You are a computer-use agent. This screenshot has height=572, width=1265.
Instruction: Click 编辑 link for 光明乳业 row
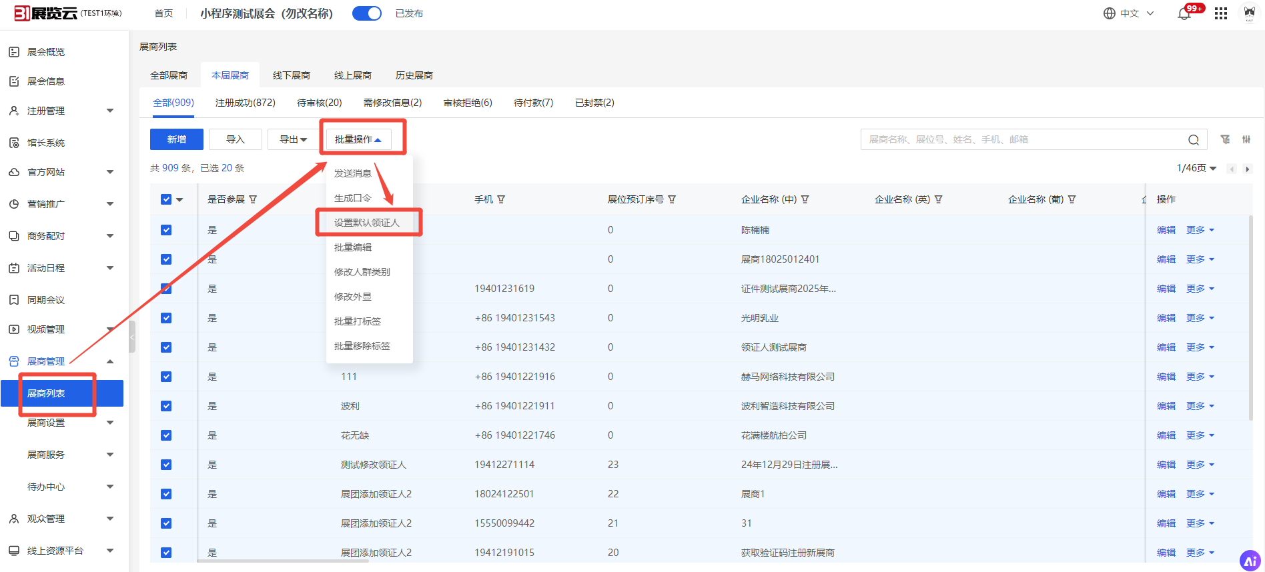point(1166,318)
